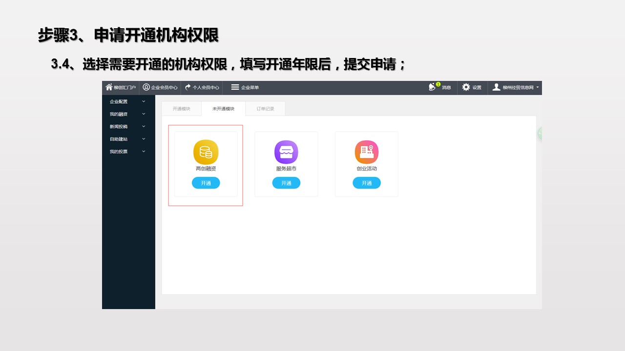Click 开通 button under 服务超市

coord(286,183)
